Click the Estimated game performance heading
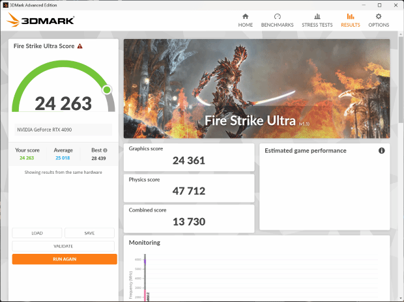Screen dimensions: 404x302 306,150
